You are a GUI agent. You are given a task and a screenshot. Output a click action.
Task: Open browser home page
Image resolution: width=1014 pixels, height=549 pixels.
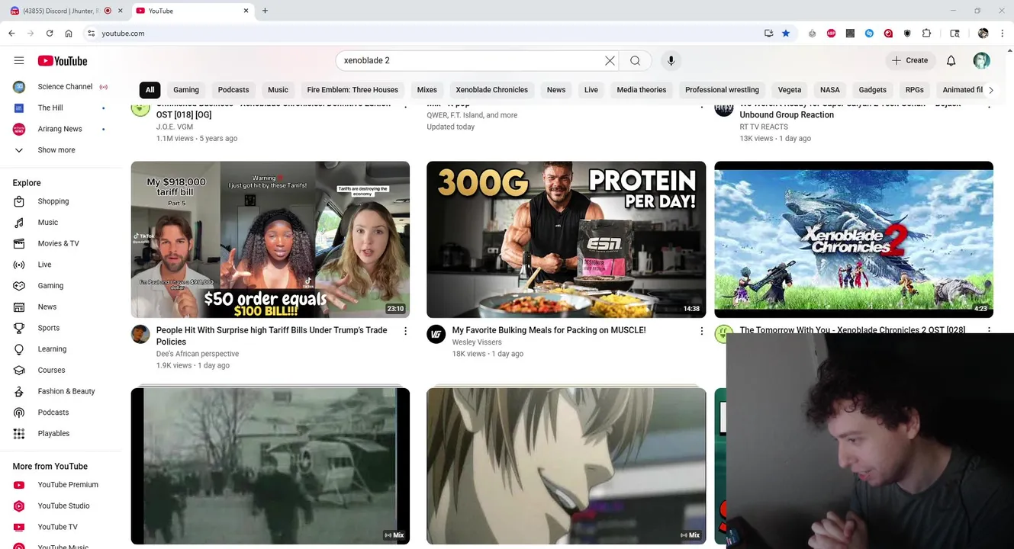click(x=69, y=34)
